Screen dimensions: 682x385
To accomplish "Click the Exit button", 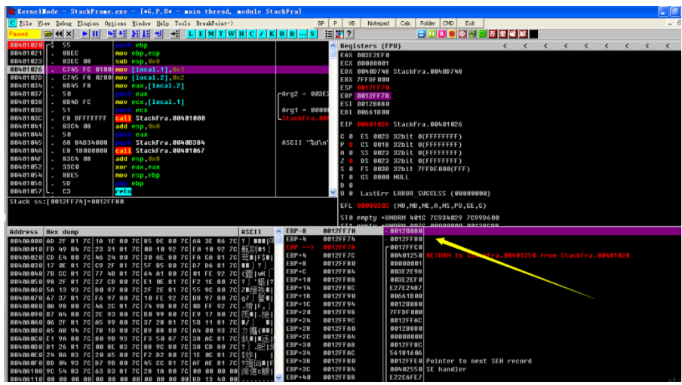I will pos(470,23).
